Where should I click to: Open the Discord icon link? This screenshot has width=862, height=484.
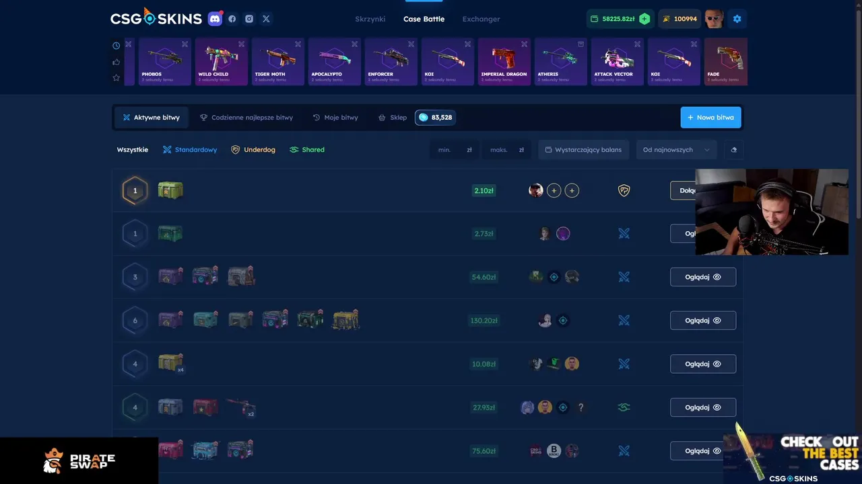[215, 19]
